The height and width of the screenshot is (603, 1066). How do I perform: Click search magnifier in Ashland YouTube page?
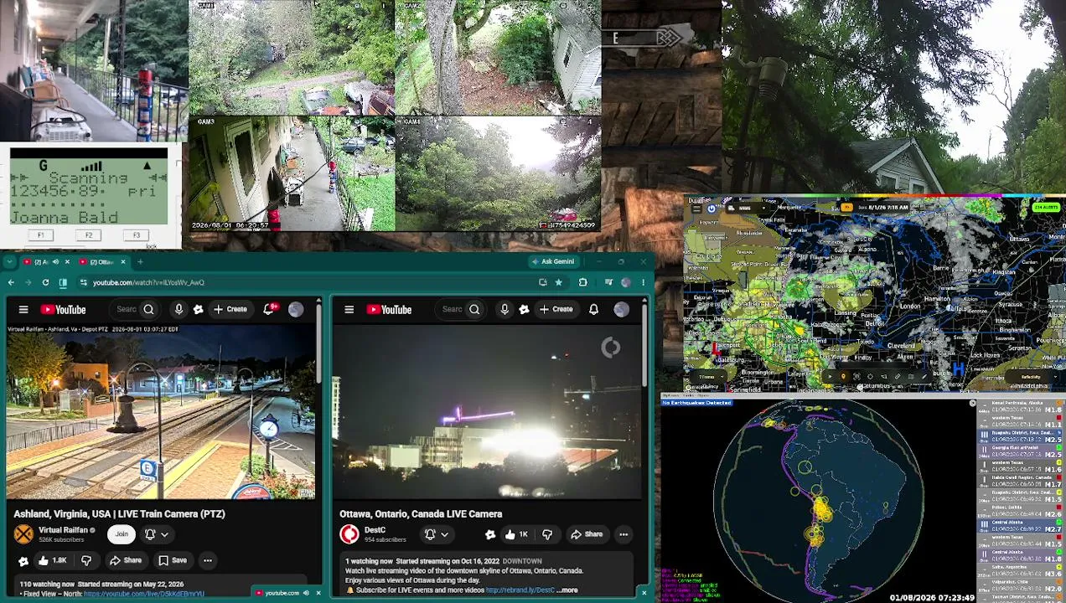[x=148, y=310]
